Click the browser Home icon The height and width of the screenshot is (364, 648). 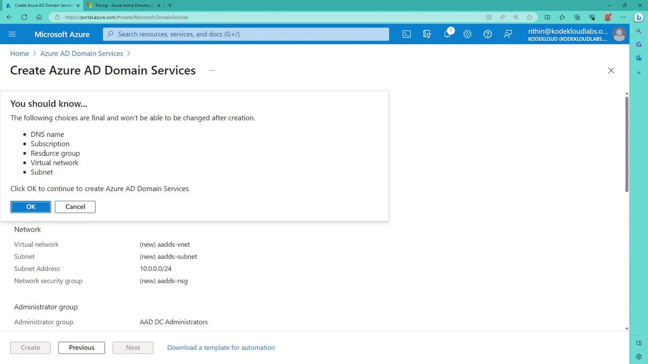[39, 17]
